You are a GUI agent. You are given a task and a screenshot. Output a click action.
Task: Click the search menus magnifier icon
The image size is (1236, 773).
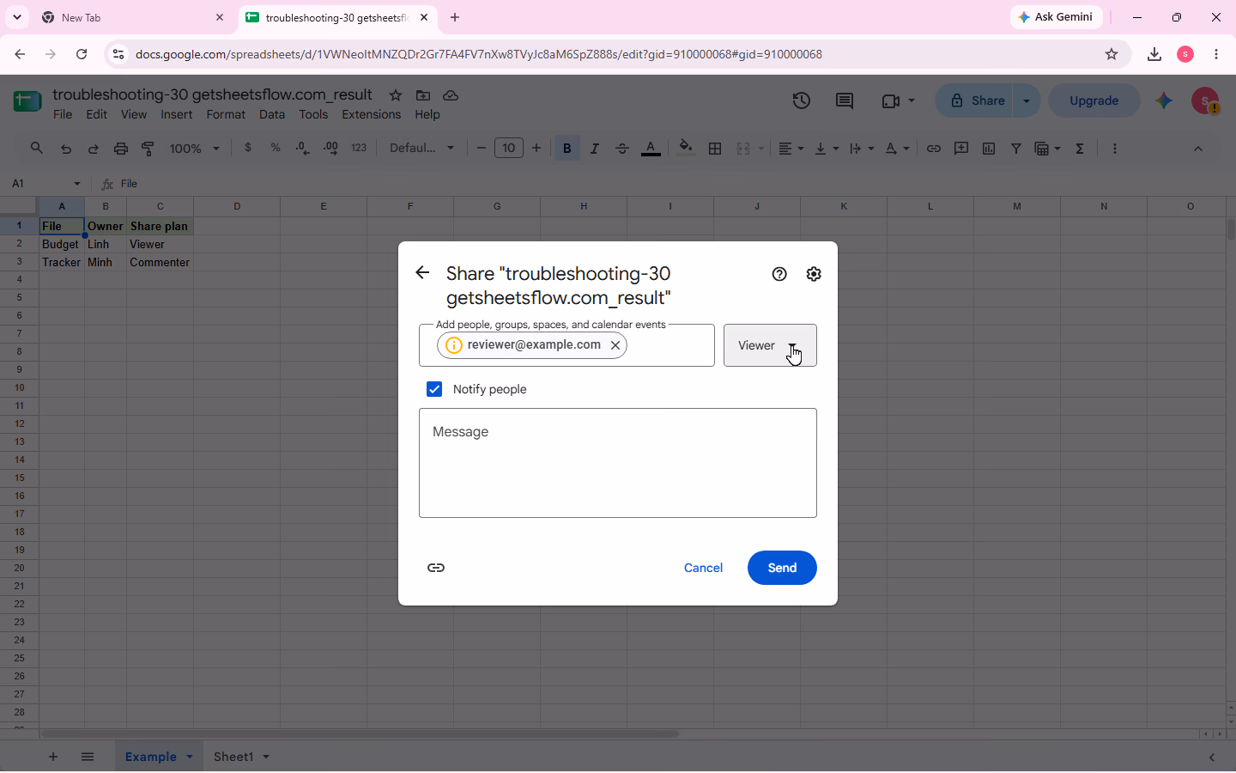(37, 148)
